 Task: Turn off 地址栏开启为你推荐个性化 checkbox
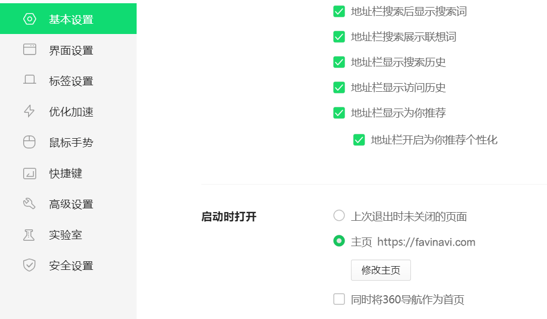tap(359, 140)
